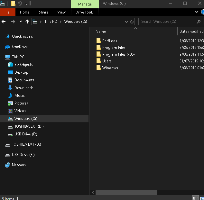Open TOSHIBA EXT (D:) under This PC
The image size is (204, 200).
pos(29,126)
